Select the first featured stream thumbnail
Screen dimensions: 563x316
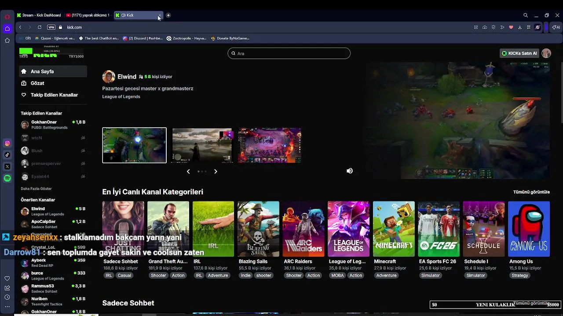pyautogui.click(x=134, y=145)
